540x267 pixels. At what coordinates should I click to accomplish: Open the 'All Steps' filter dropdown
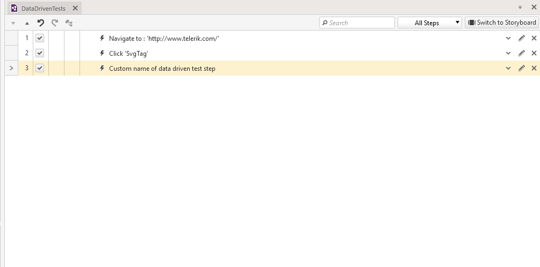point(429,23)
